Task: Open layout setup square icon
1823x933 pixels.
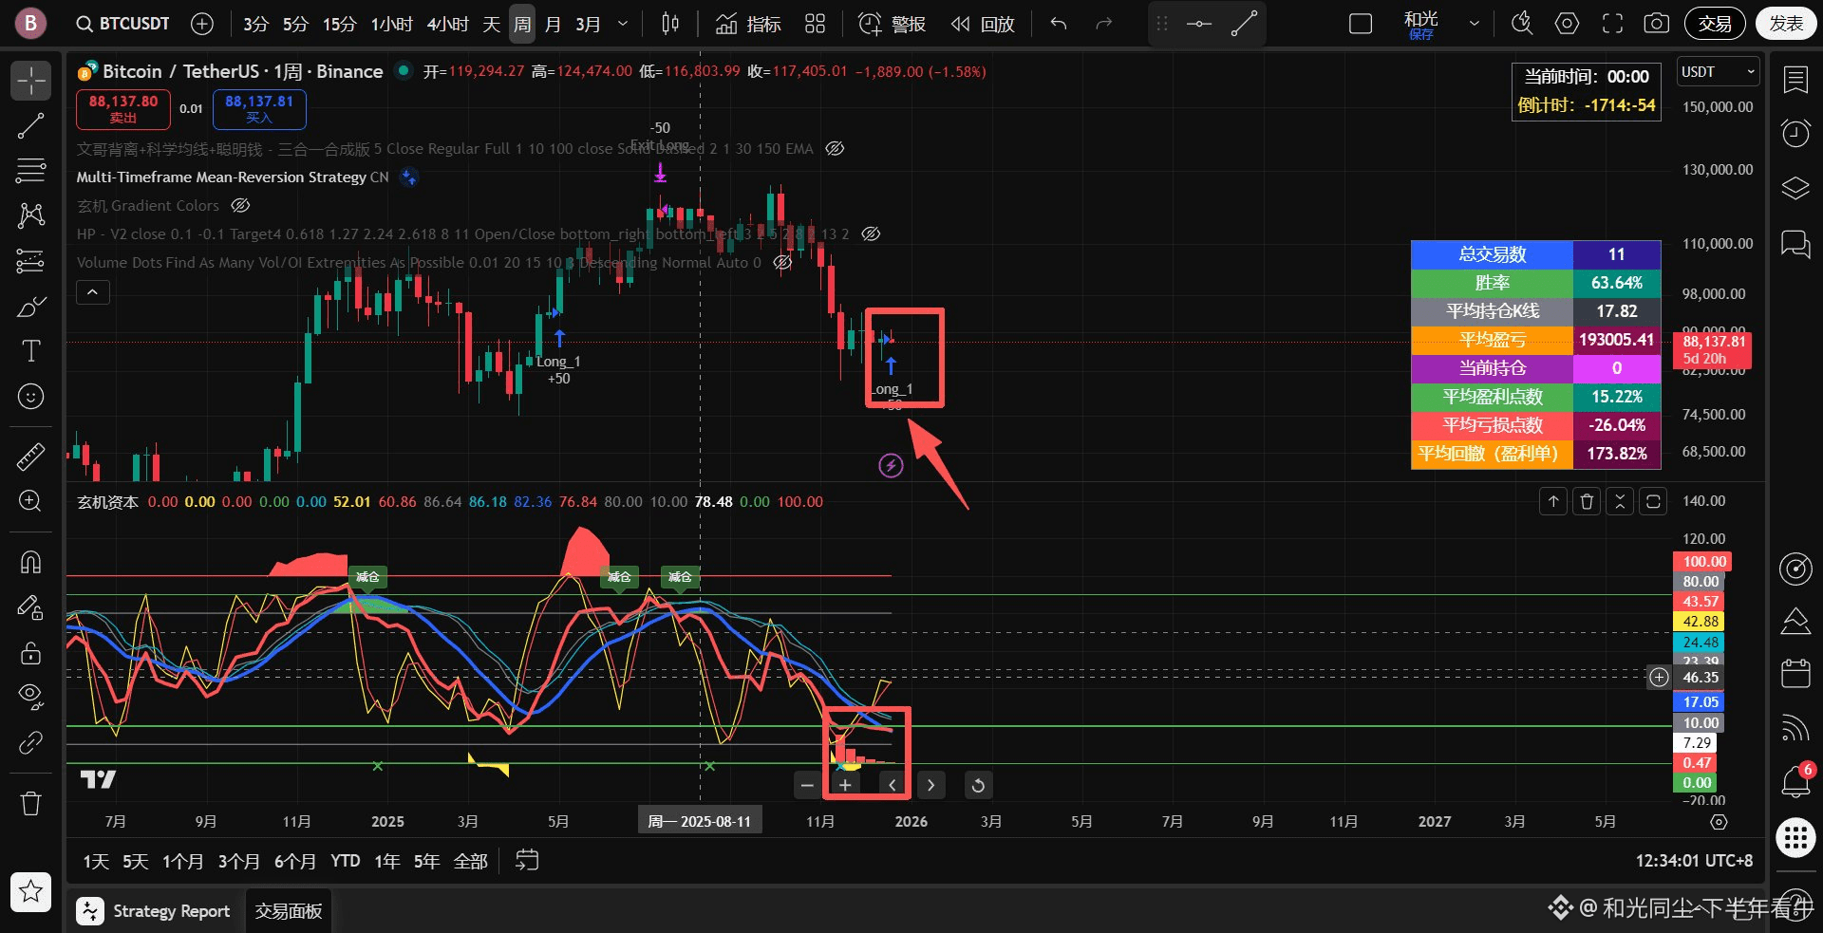Action: coord(1361,24)
